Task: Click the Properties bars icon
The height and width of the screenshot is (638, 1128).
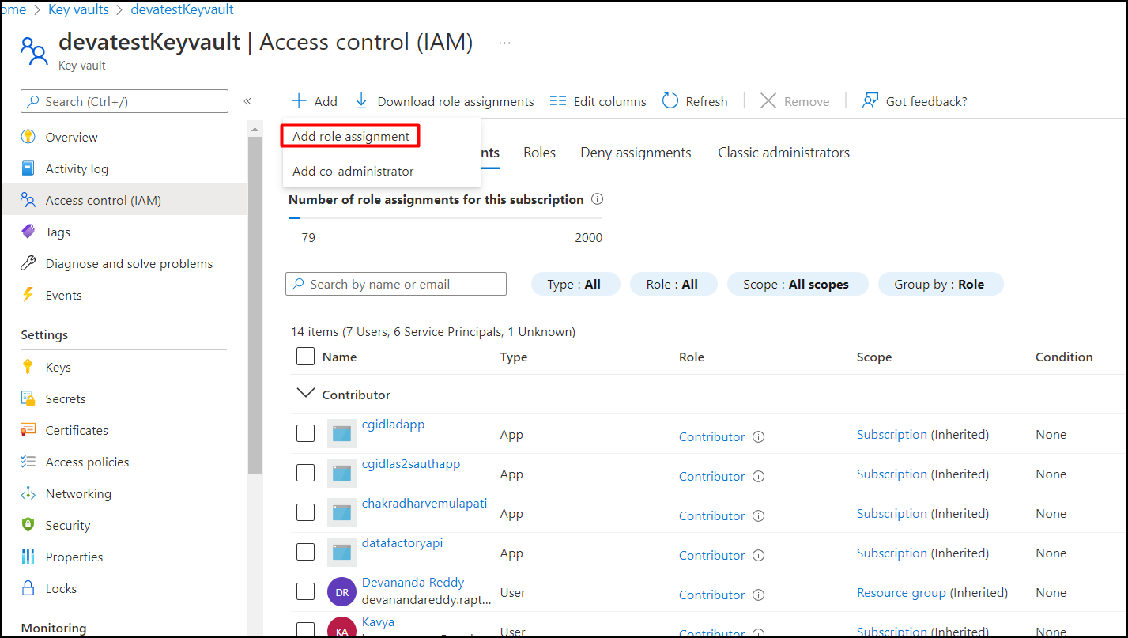Action: tap(28, 557)
